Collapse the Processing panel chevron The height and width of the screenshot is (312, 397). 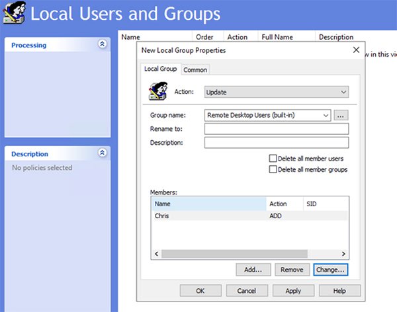pyautogui.click(x=102, y=44)
